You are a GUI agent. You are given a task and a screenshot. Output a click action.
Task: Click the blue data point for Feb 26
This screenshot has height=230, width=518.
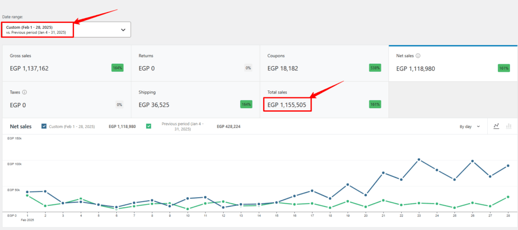[472, 161]
